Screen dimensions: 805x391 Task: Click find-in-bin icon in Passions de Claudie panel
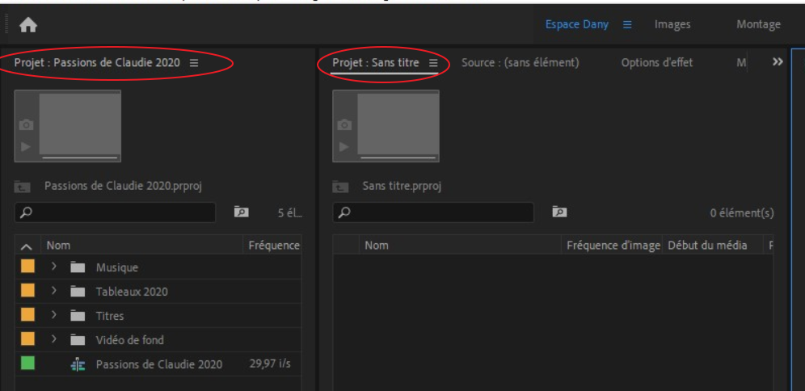pos(242,212)
